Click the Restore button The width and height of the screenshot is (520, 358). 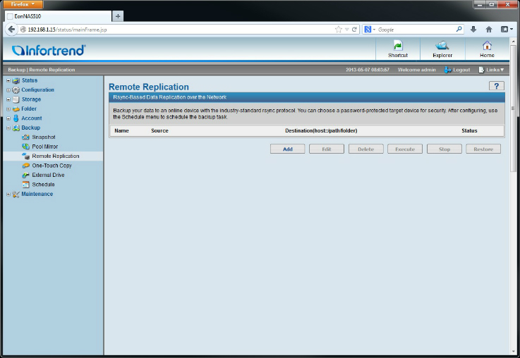(x=483, y=149)
